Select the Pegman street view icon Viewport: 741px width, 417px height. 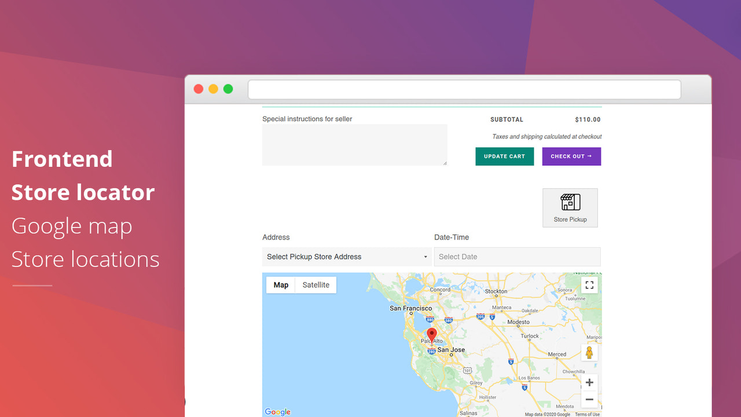click(589, 352)
